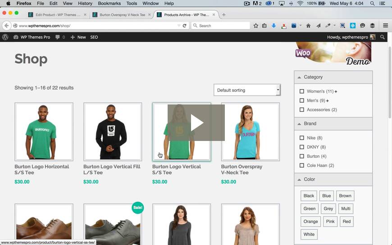Open URL bar history dropdown arrow
This screenshot has width=392, height=245.
coord(179,26)
